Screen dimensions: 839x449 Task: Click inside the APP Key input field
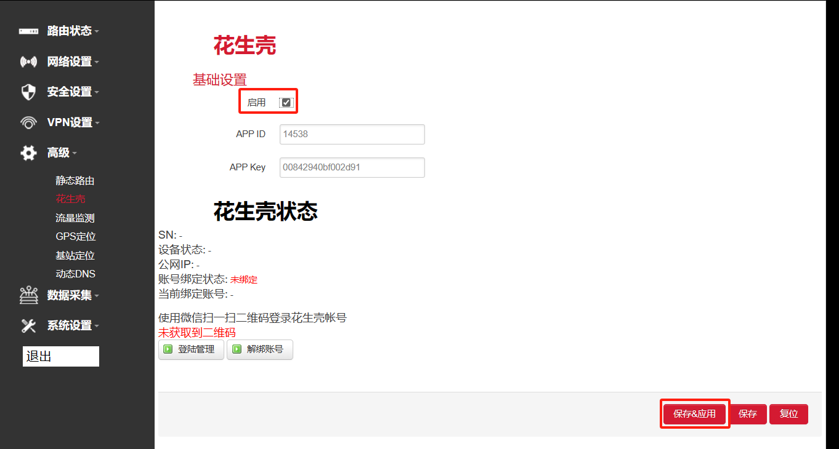coord(352,167)
